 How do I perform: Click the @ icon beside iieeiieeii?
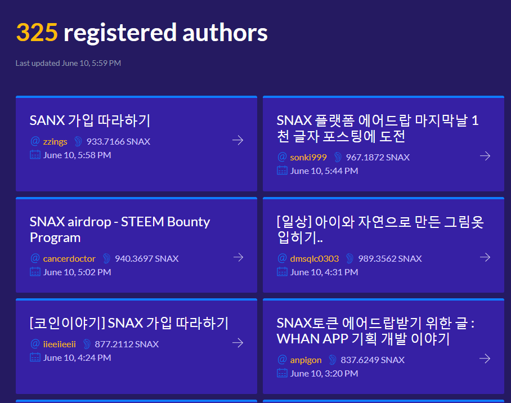35,344
